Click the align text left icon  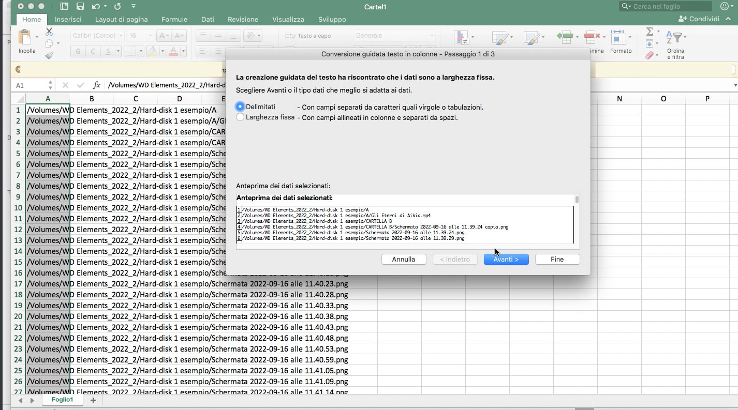pyautogui.click(x=203, y=51)
